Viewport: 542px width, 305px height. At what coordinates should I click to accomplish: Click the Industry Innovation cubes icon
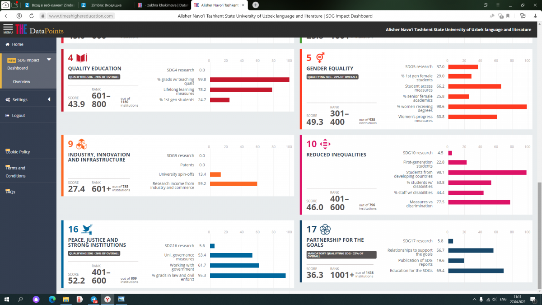coord(81,144)
